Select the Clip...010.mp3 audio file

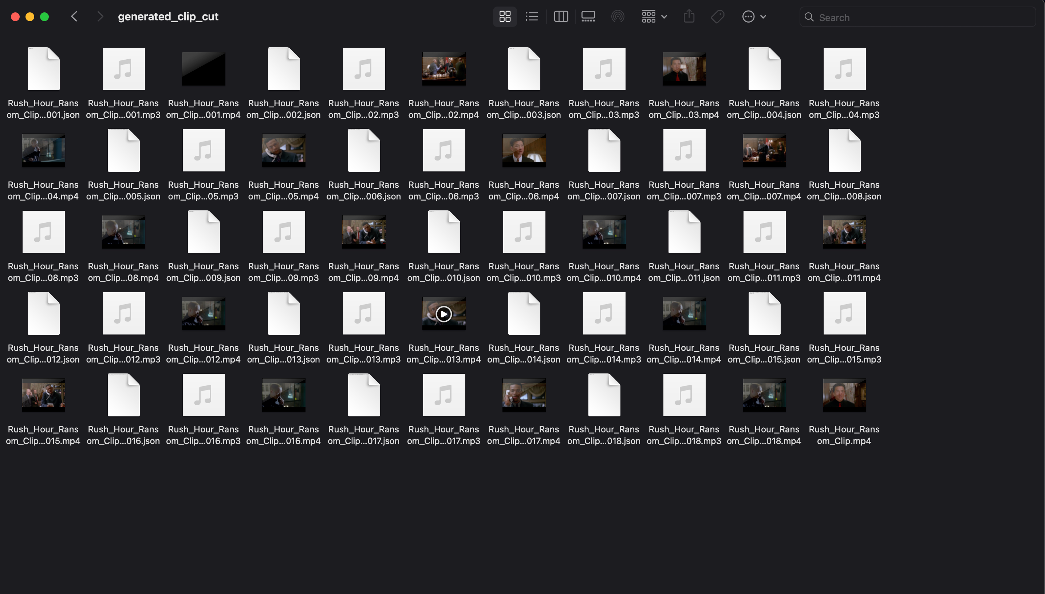pos(524,232)
